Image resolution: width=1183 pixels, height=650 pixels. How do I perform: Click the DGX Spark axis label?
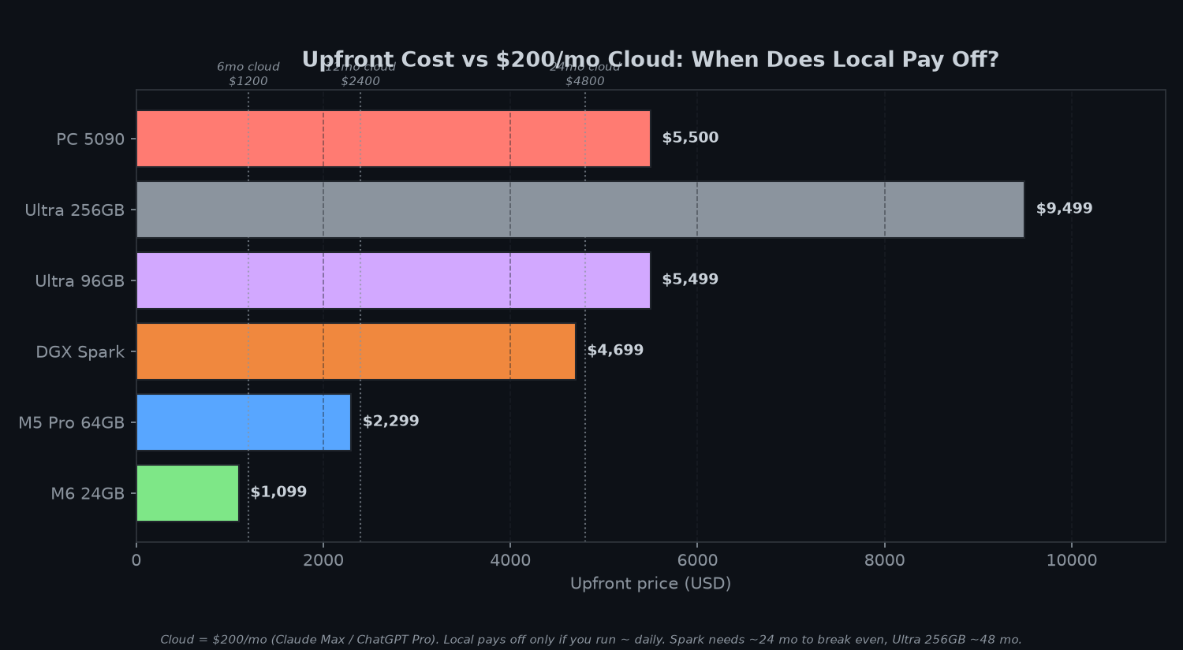coord(80,352)
